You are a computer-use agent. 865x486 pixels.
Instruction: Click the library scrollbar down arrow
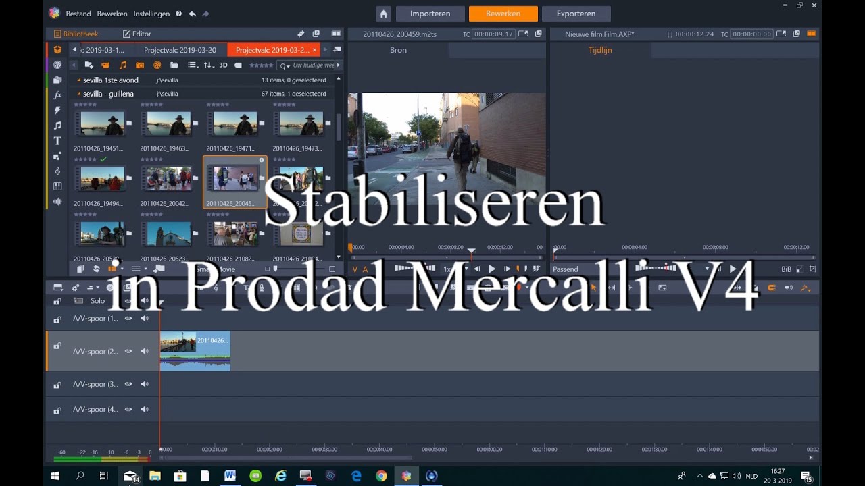point(339,256)
